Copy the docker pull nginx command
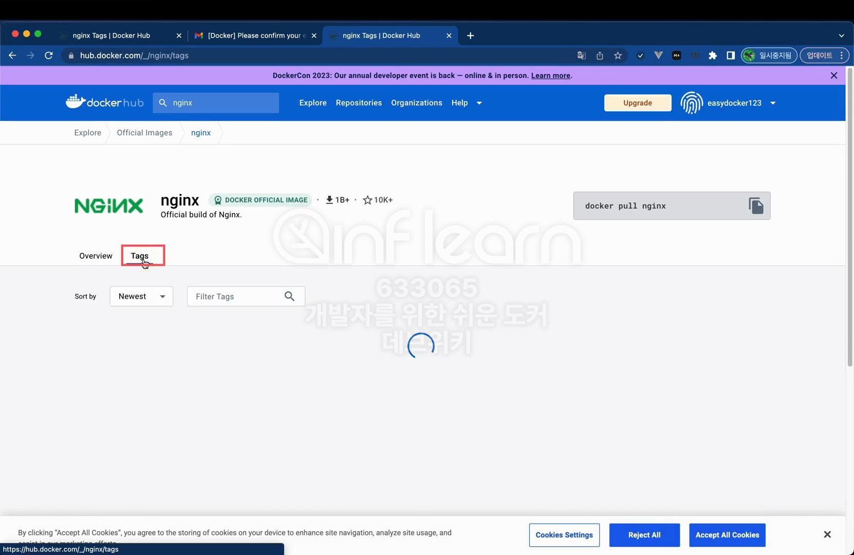The width and height of the screenshot is (854, 555). coord(755,206)
